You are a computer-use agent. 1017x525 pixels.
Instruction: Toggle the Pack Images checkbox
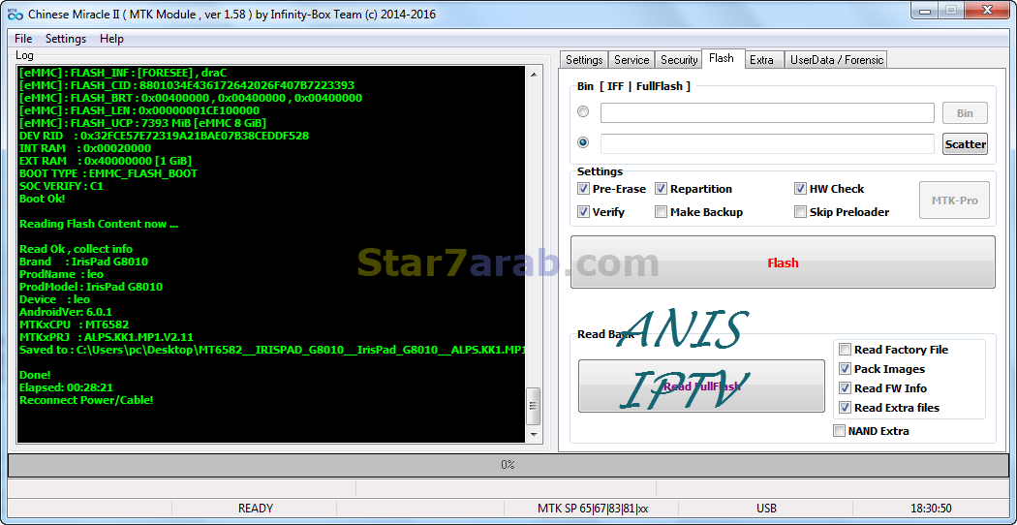click(846, 369)
